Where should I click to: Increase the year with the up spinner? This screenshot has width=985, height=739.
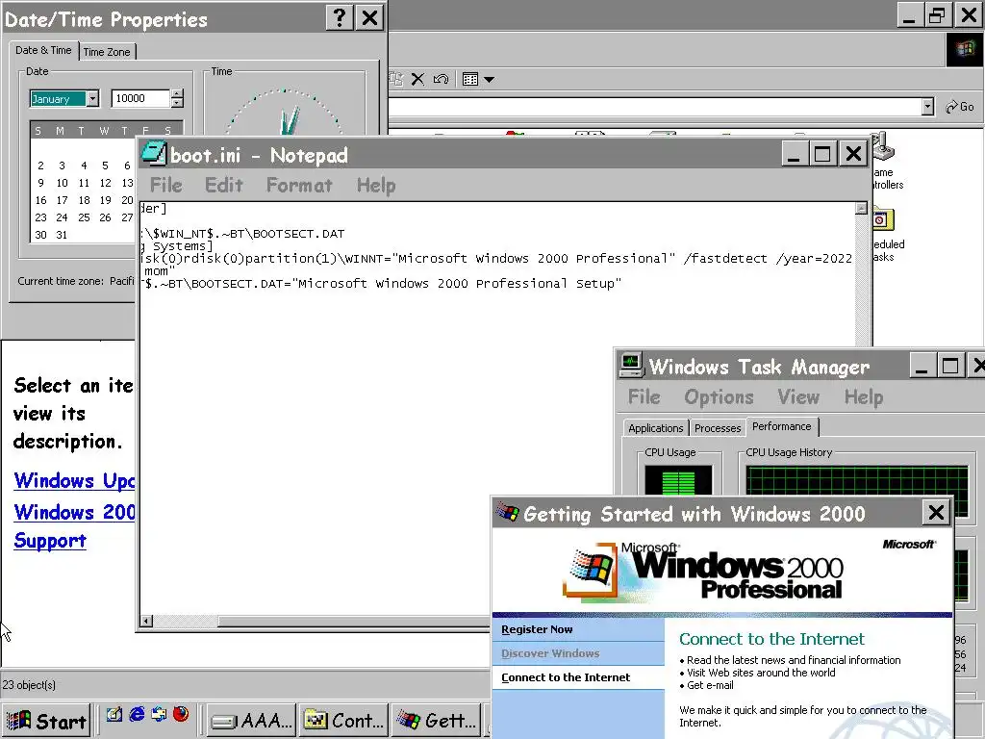(x=177, y=94)
